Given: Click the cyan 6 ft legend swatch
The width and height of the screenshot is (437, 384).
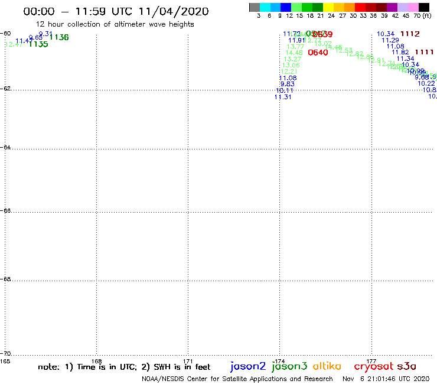Looking at the screenshot, I should click(x=265, y=7).
